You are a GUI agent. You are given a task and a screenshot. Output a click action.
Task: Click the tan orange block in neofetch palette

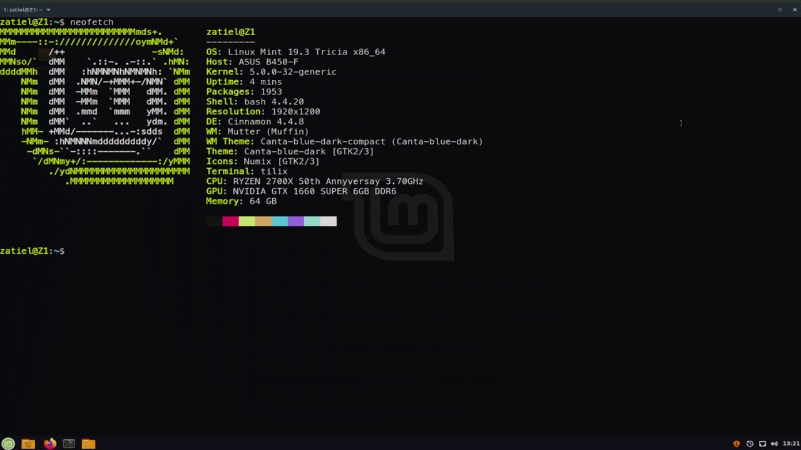coord(263,221)
